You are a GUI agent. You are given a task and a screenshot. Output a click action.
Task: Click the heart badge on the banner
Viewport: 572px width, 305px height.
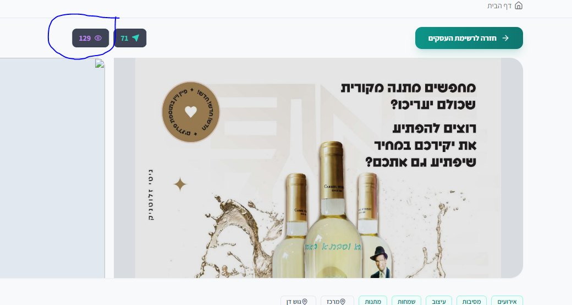pos(190,112)
